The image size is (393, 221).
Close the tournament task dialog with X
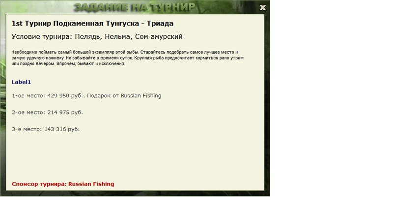[x=262, y=8]
